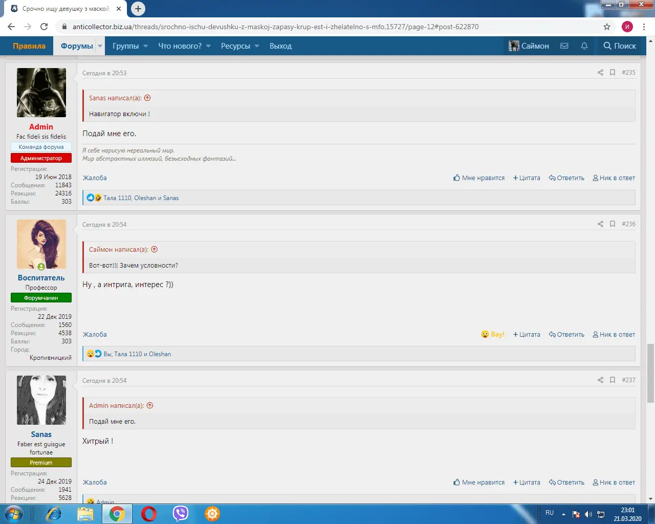The width and height of the screenshot is (655, 524).
Task: Report post #235 using 'Жалоба'
Action: (95, 178)
